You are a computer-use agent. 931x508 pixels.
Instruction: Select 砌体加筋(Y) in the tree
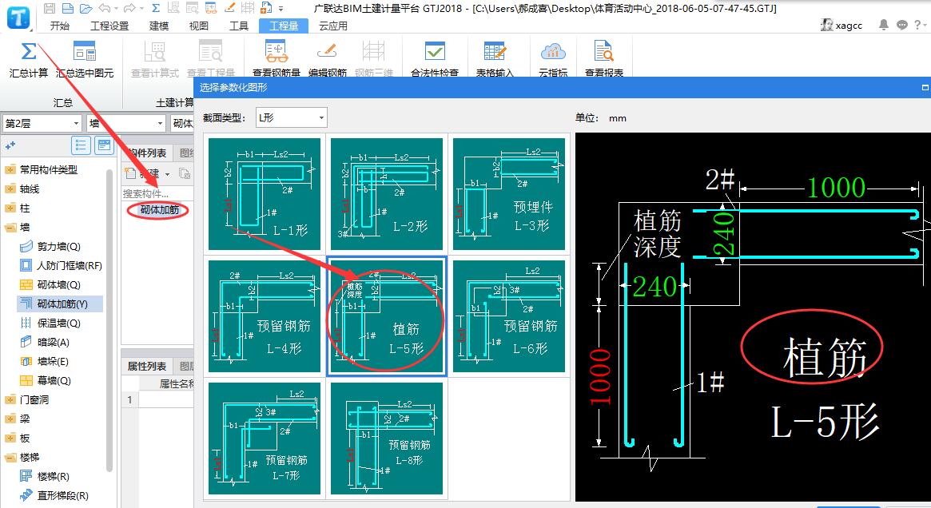[x=62, y=304]
